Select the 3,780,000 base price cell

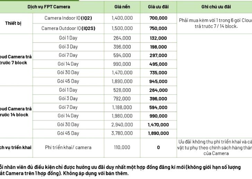122,133
